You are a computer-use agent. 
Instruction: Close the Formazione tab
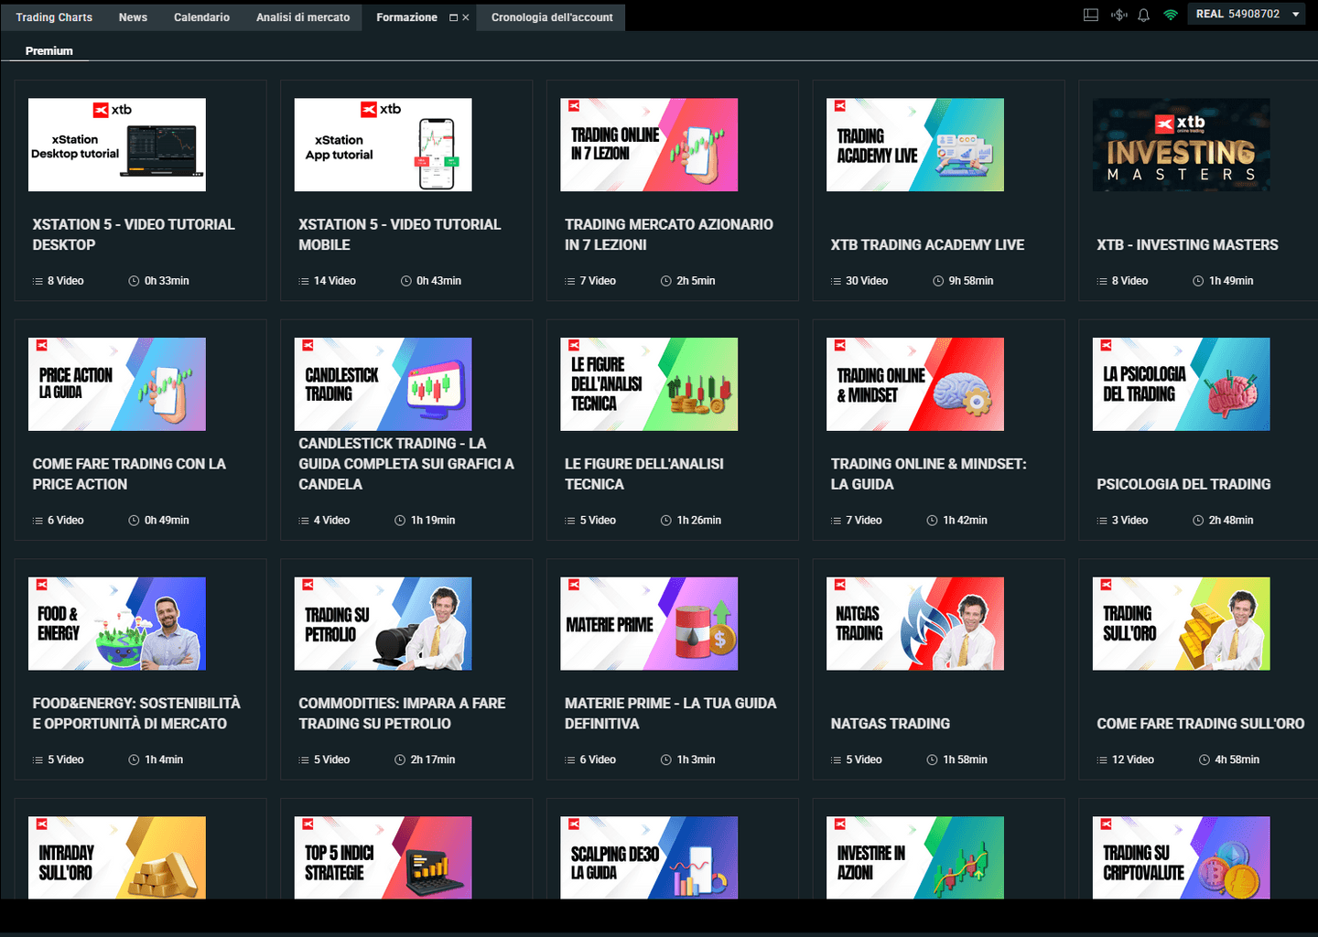466,17
